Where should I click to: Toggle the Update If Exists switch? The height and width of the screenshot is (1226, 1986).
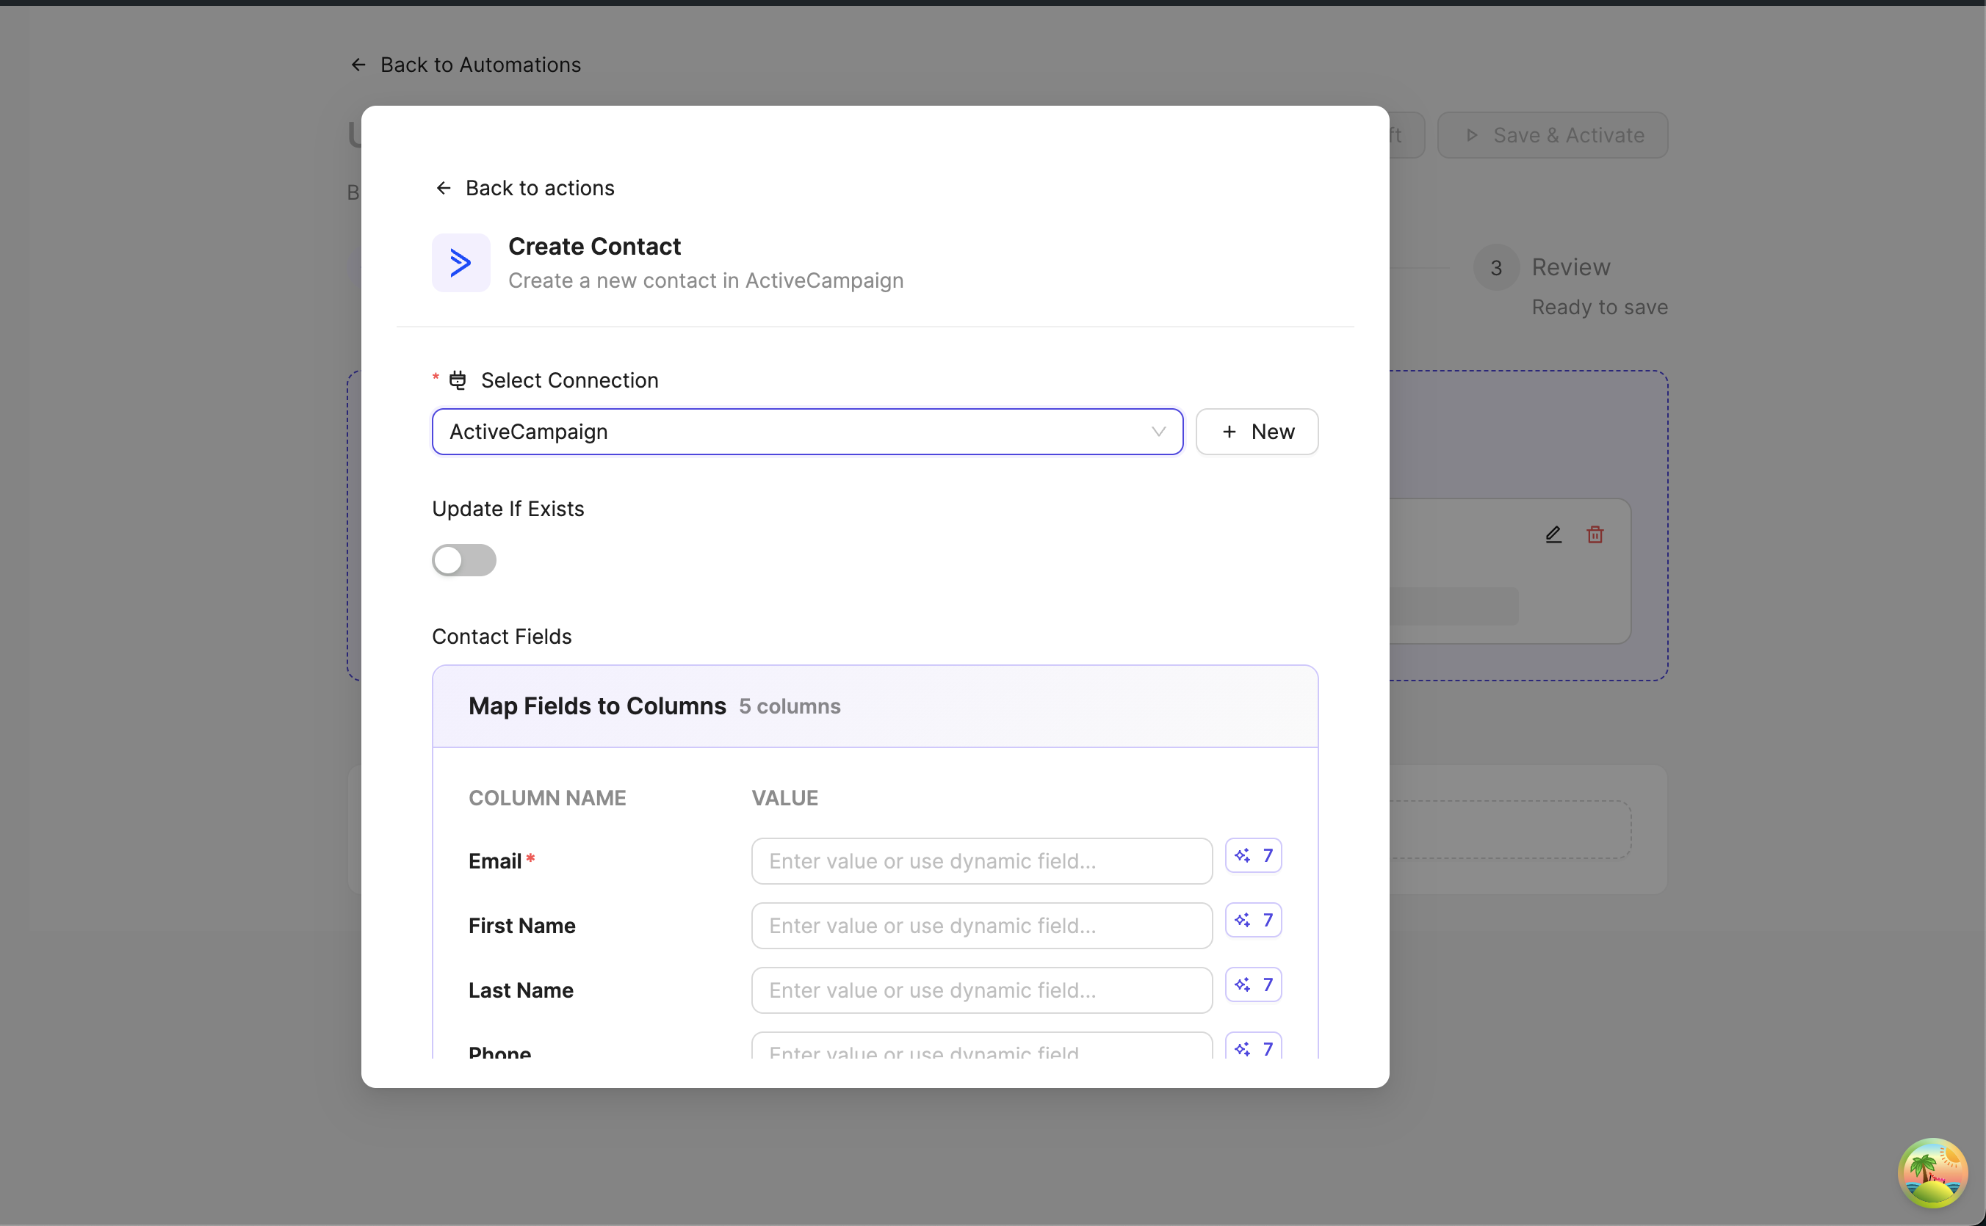click(x=464, y=560)
